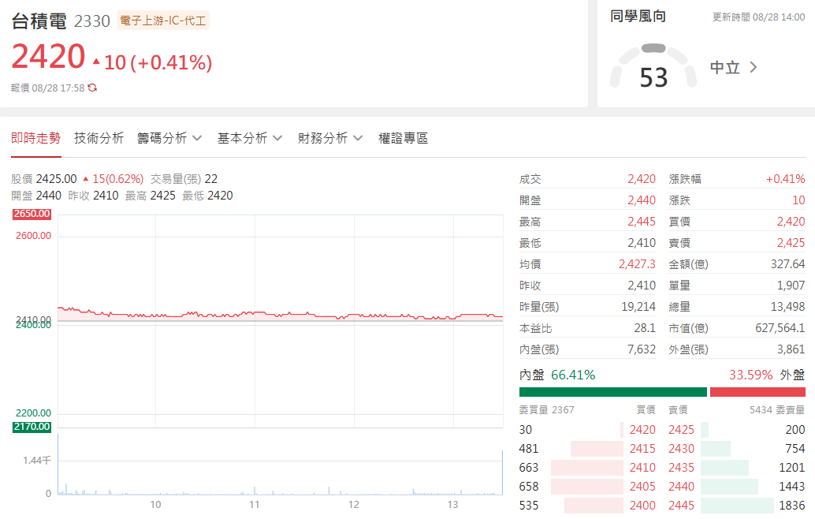Click bid price 2400 row
Image resolution: width=815 pixels, height=519 pixels.
tap(642, 506)
